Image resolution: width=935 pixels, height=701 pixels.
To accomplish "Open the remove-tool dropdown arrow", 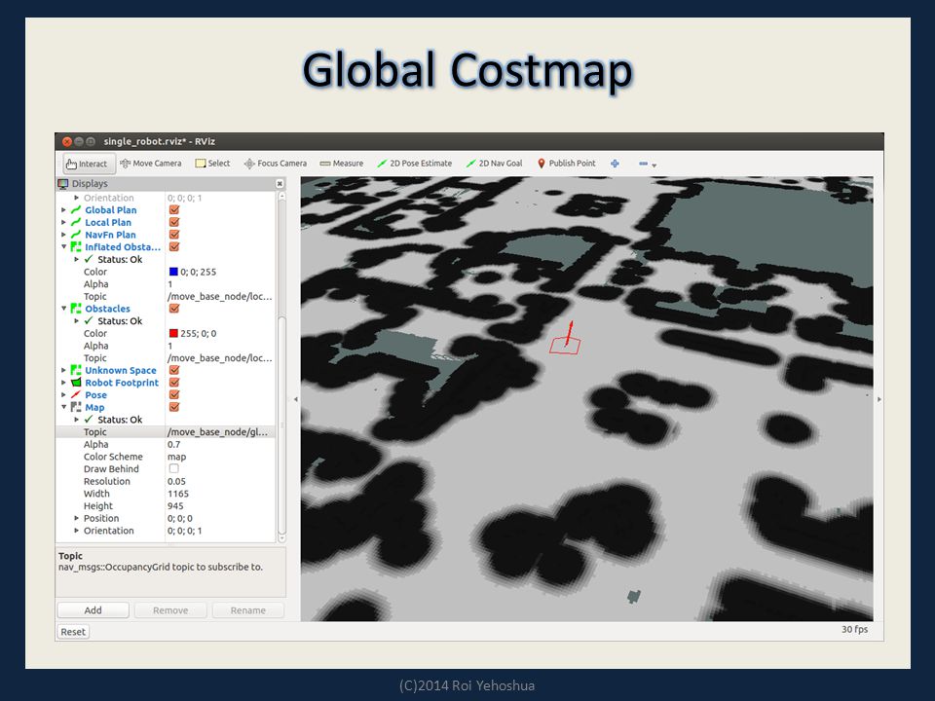I will coord(654,166).
